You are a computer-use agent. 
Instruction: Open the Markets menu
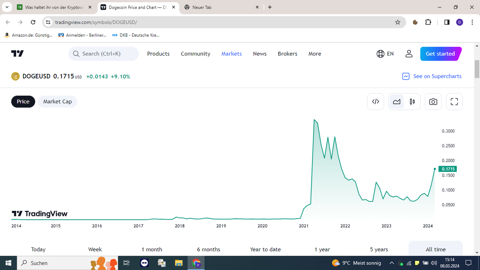point(231,54)
